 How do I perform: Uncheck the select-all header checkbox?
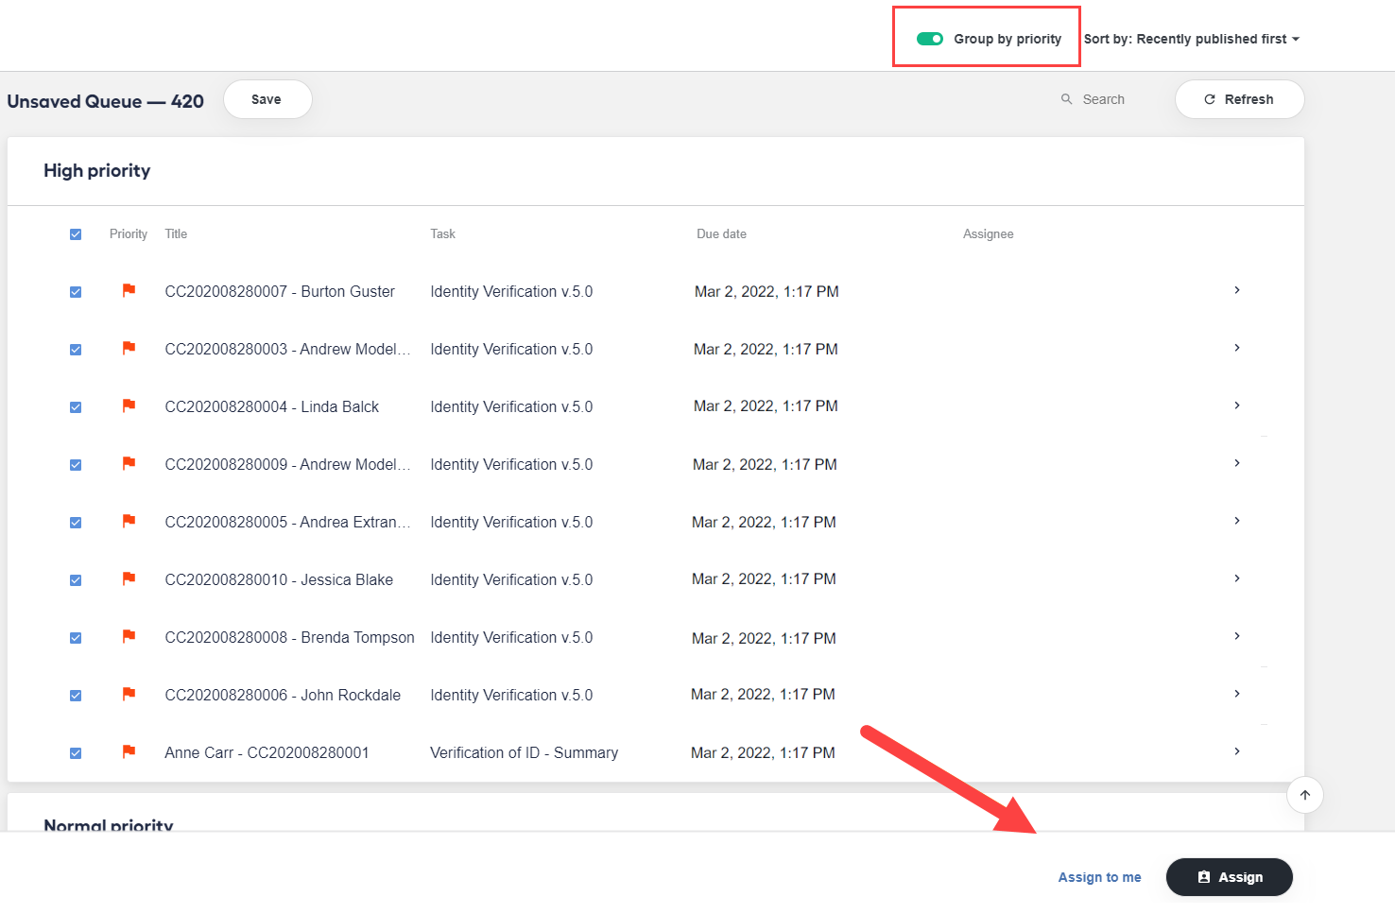click(76, 234)
